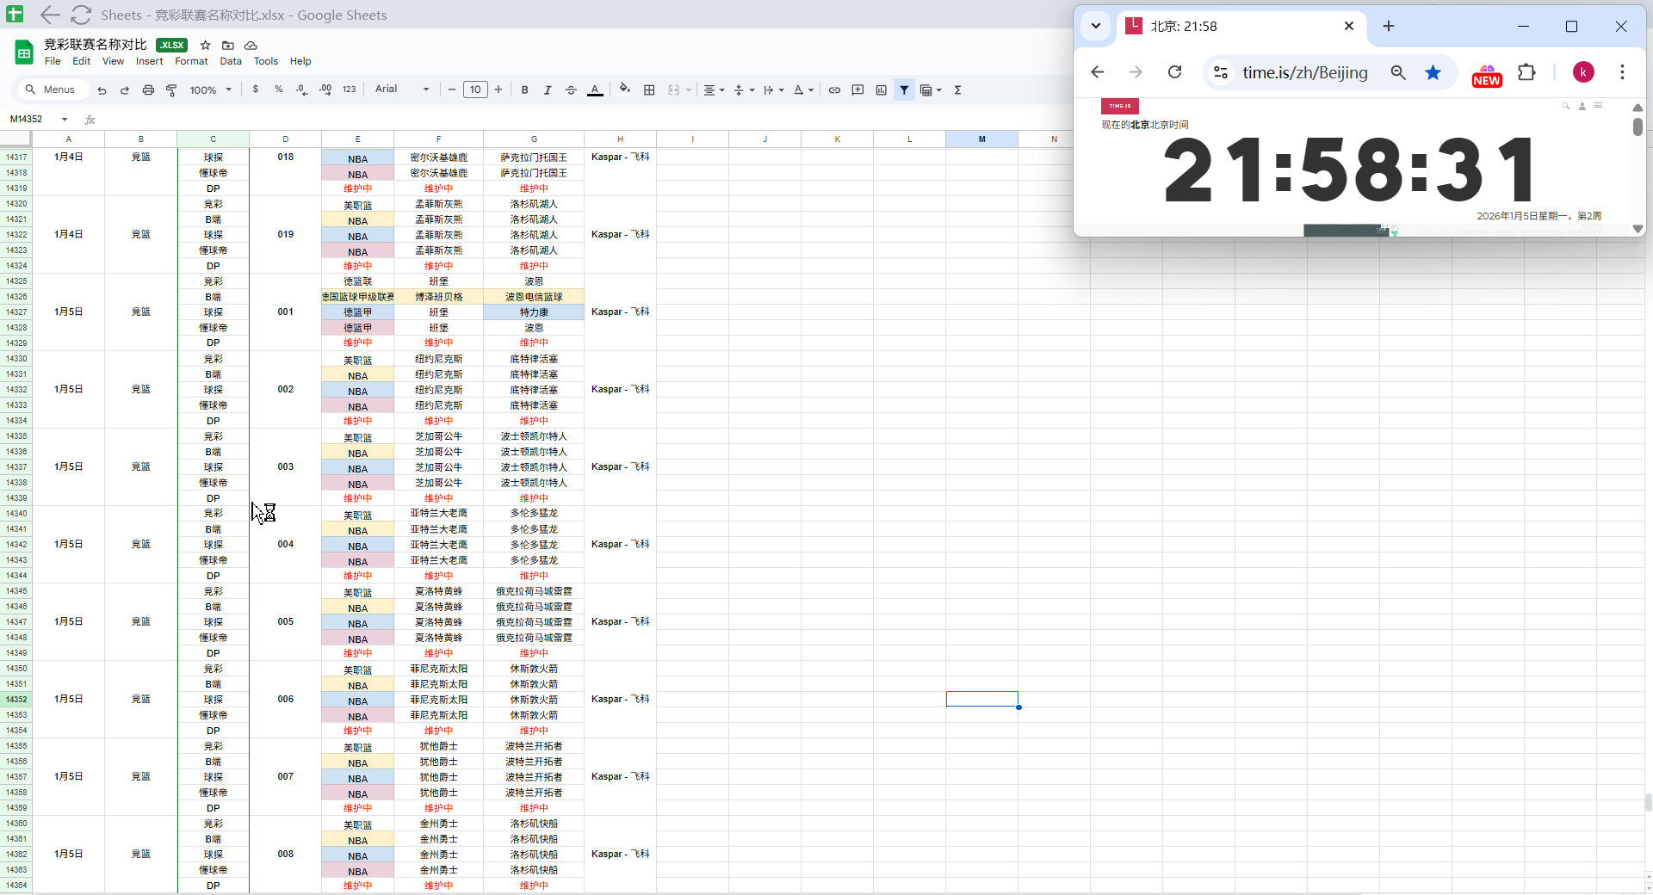Open new tab in browser
Image resolution: width=1653 pixels, height=895 pixels.
pos(1389,26)
